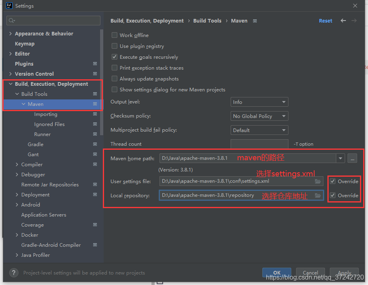Screen dimensions: 368x285
Task: Click the project-level icon beside Build Tools
Action: (x=95, y=94)
